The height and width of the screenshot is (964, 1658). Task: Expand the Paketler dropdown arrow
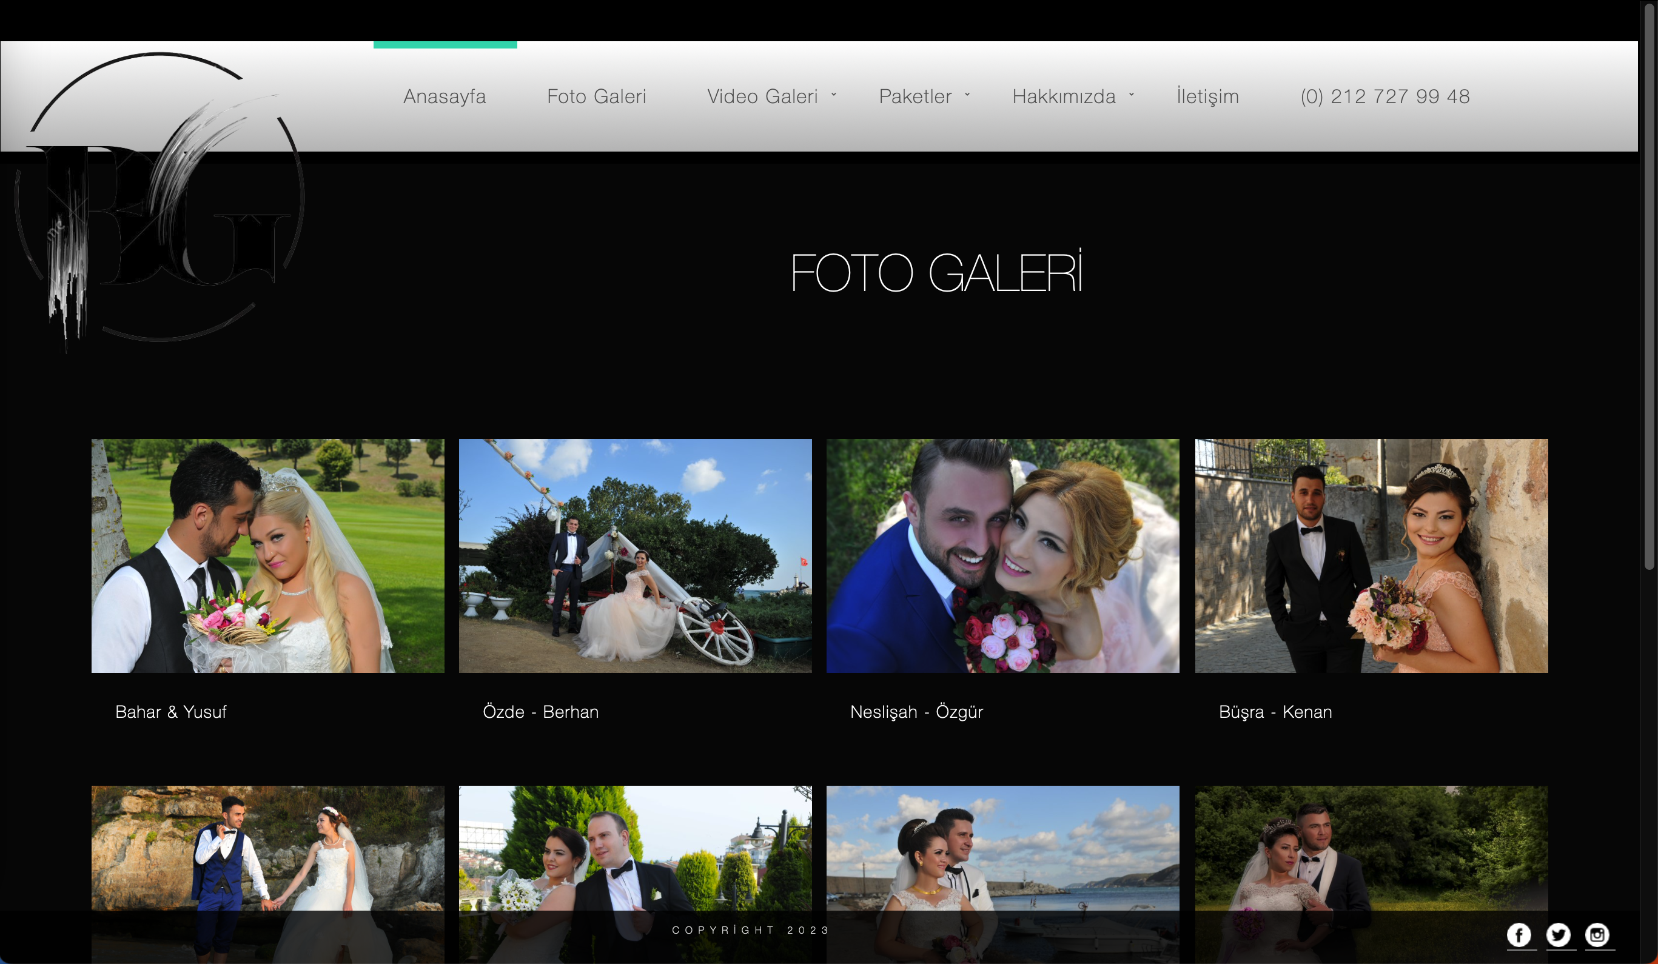(967, 95)
